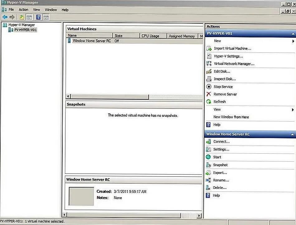
Task: Click Connect... action label
Action: 222,141
